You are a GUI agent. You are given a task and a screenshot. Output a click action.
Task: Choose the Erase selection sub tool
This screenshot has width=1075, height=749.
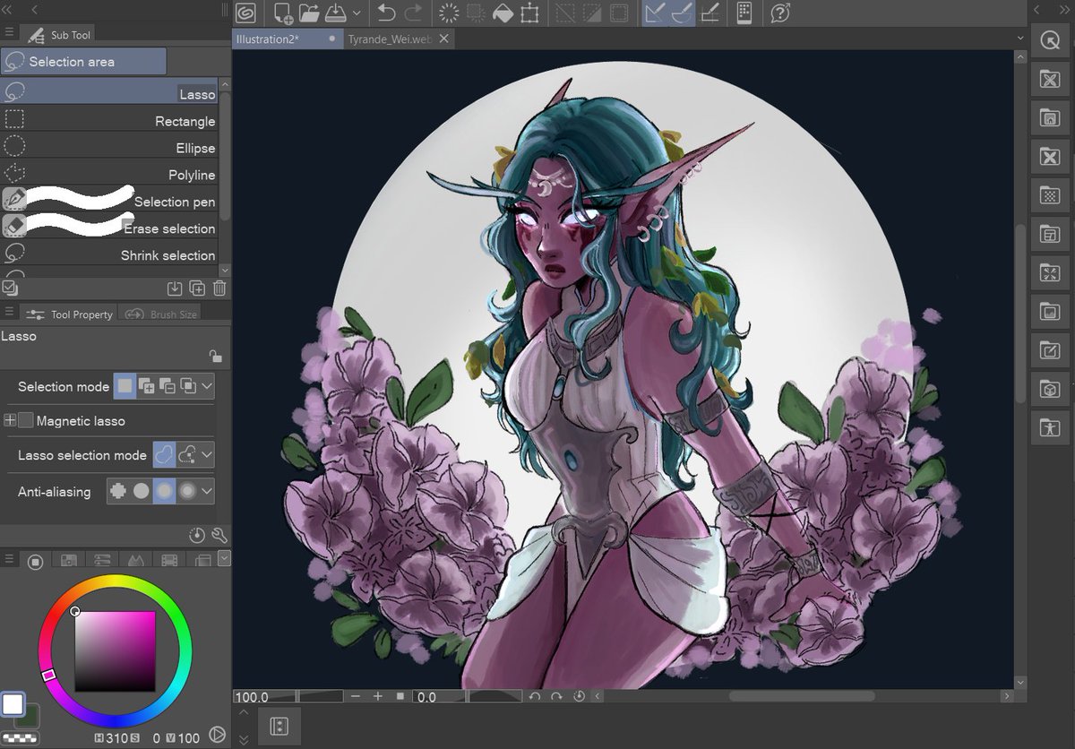(x=109, y=228)
